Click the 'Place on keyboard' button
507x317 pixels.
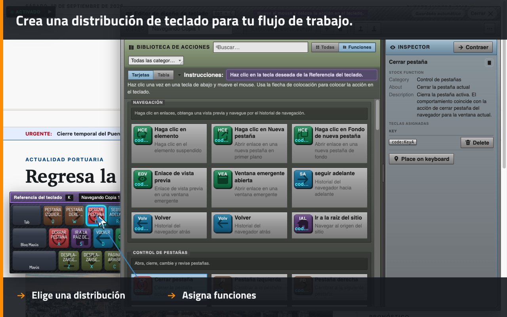(x=421, y=159)
